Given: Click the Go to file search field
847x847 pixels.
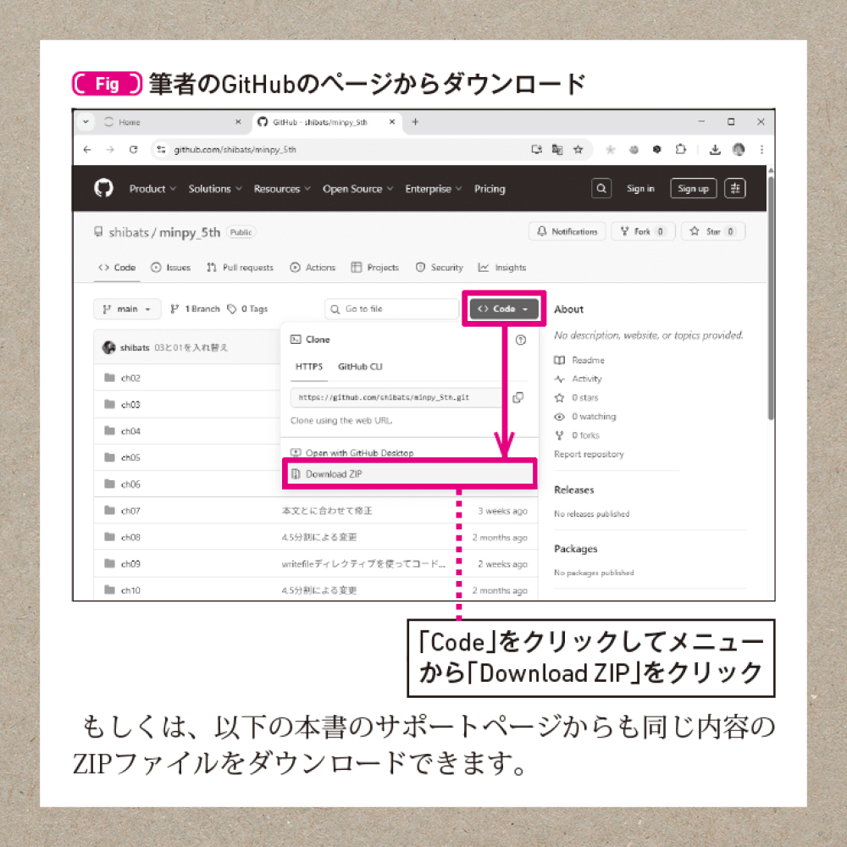Looking at the screenshot, I should (391, 309).
